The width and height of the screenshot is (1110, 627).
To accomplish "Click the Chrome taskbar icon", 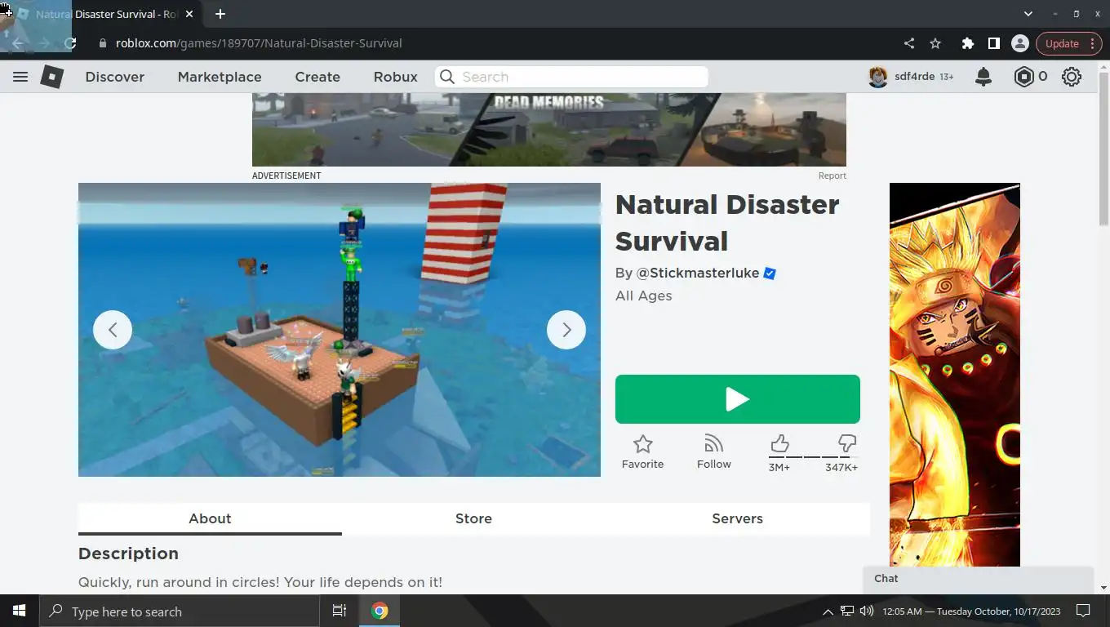I will click(380, 611).
